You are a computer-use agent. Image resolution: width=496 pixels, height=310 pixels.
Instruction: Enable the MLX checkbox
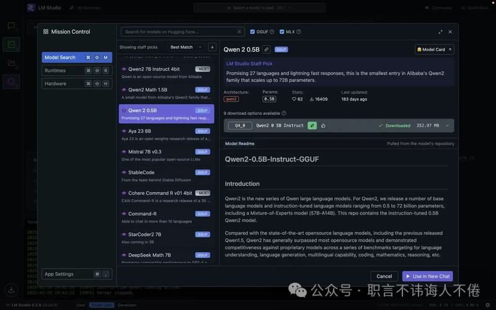click(x=282, y=32)
